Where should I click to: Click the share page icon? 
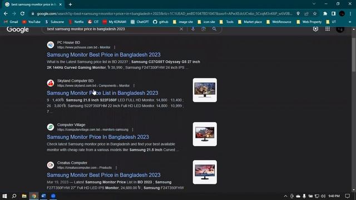(306, 13)
